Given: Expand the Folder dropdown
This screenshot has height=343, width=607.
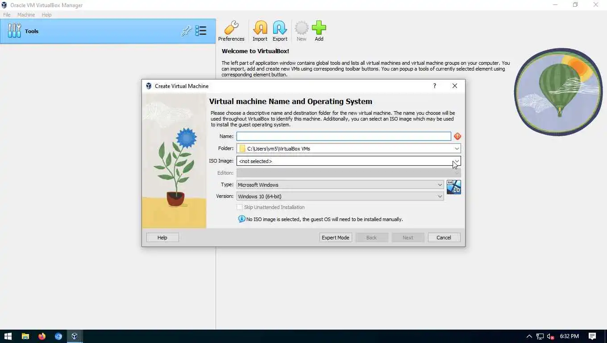Looking at the screenshot, I should (457, 148).
